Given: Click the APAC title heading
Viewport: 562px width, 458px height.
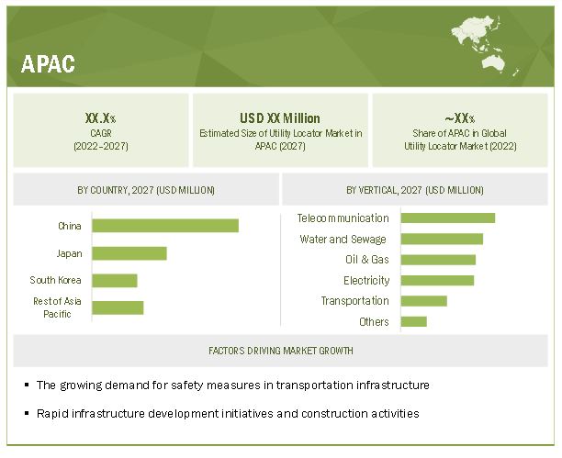Looking at the screenshot, I should pos(48,63).
